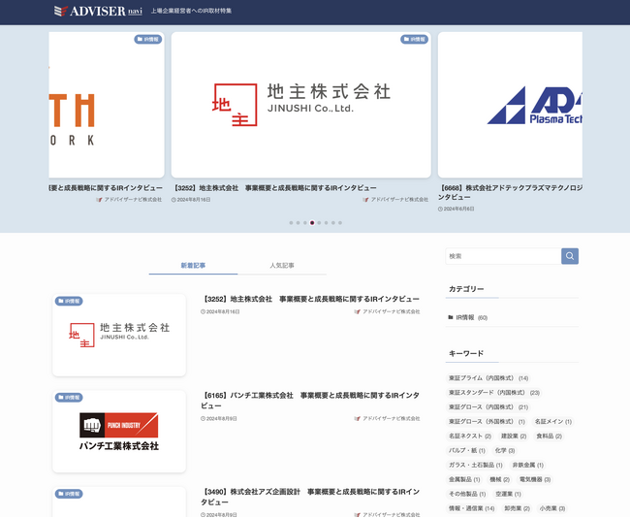Select keyword 卸売業 (2)
This screenshot has height=518, width=630.
point(518,508)
